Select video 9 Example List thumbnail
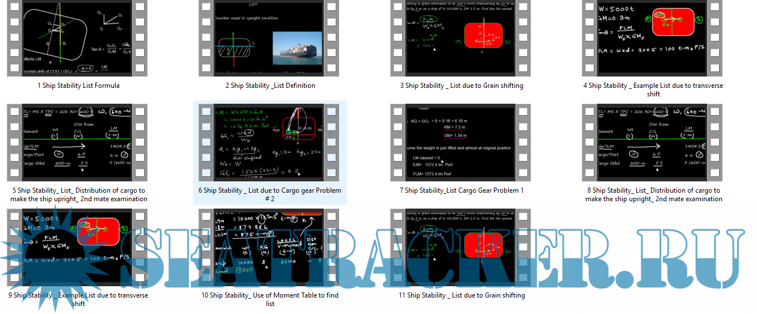 coord(78,247)
